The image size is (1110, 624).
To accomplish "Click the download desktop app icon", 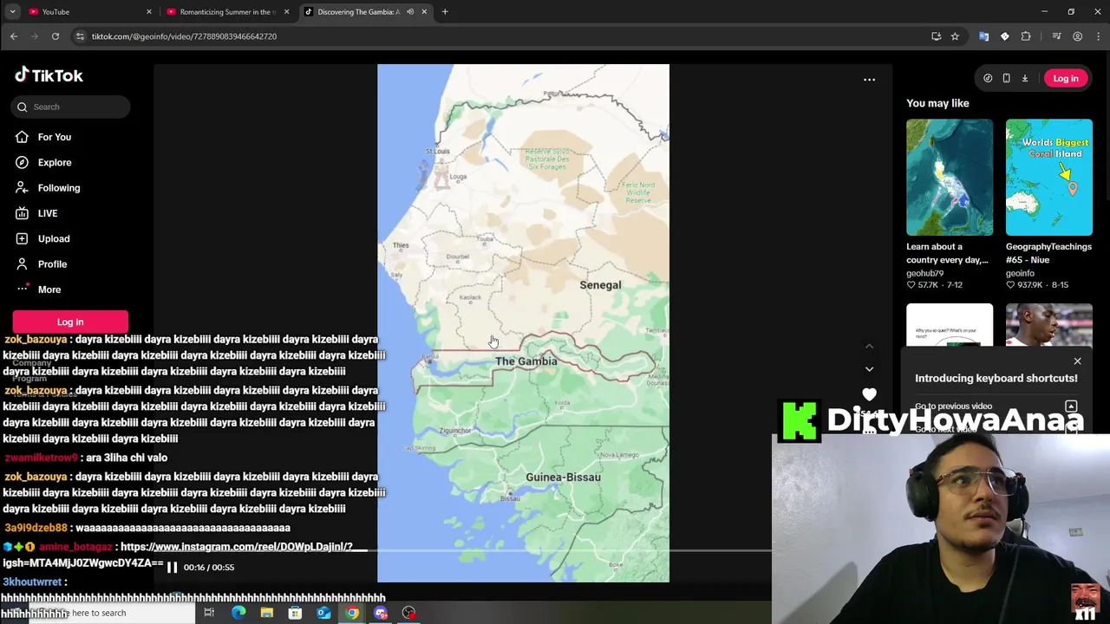I will (1024, 78).
